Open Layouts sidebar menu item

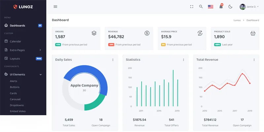(15, 59)
